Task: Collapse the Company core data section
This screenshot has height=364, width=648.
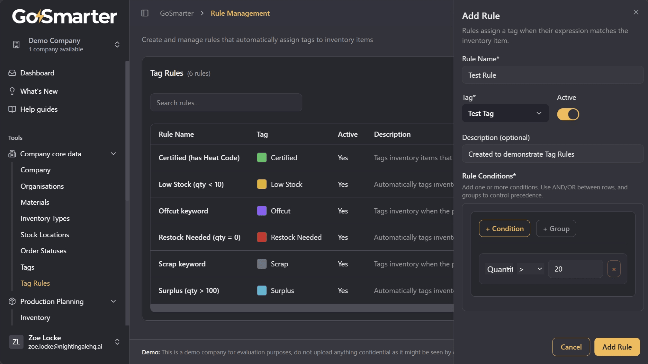Action: coord(113,154)
